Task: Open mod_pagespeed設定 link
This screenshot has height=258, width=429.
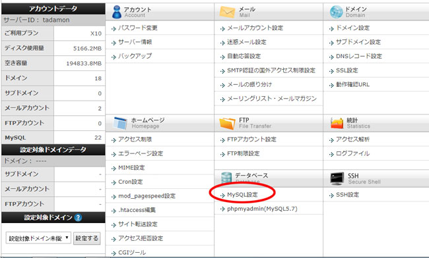Action: pyautogui.click(x=147, y=196)
